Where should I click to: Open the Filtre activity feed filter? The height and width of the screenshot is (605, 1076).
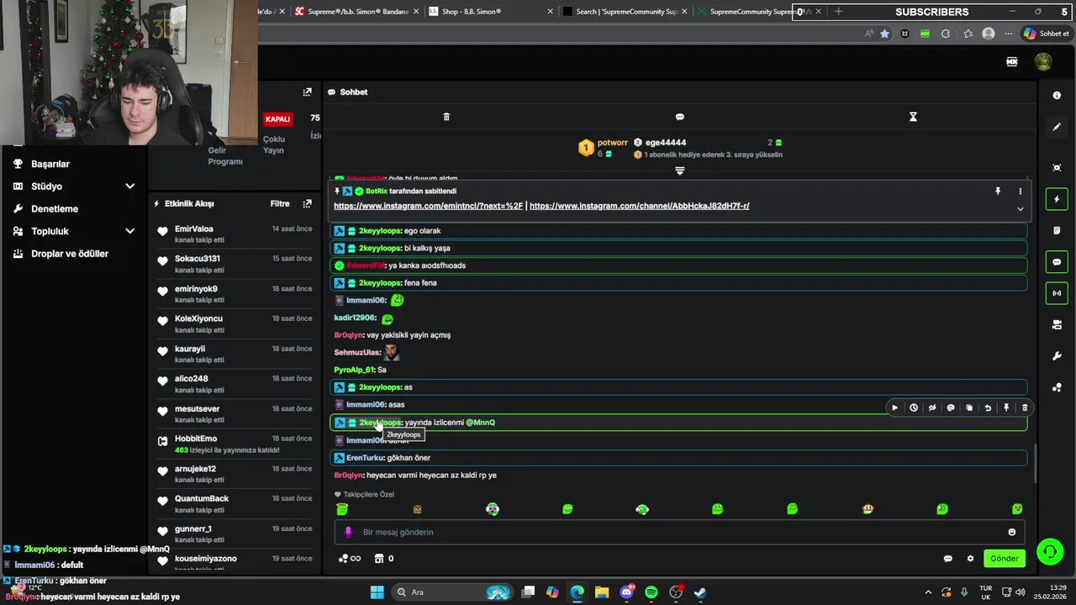[280, 203]
